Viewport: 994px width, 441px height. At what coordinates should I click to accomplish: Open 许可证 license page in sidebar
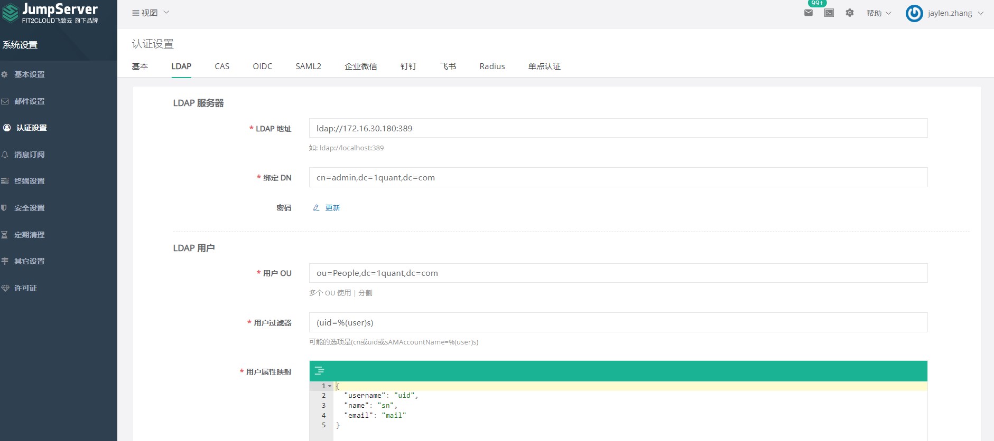tap(25, 288)
